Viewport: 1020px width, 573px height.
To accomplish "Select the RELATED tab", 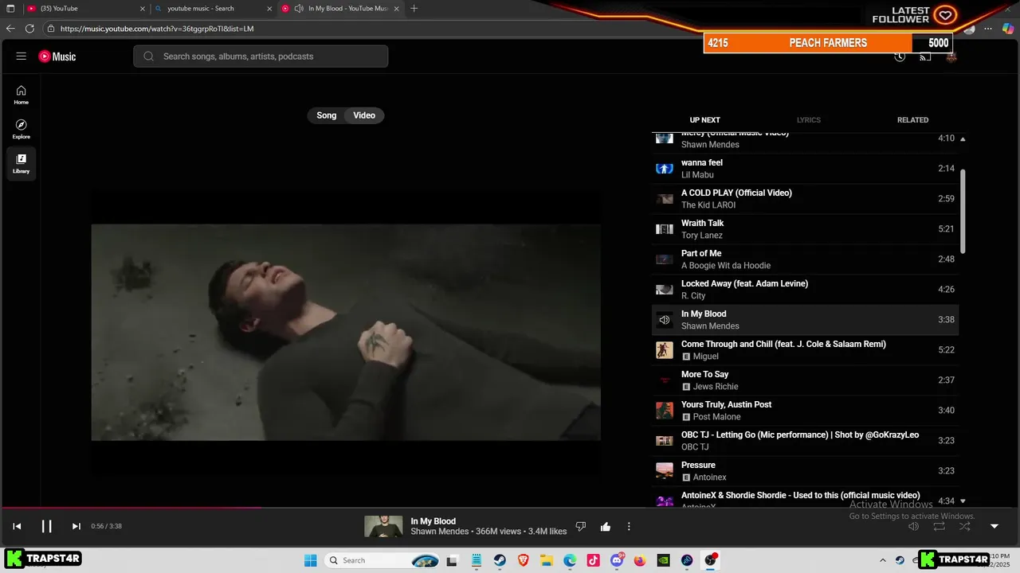I will 912,120.
